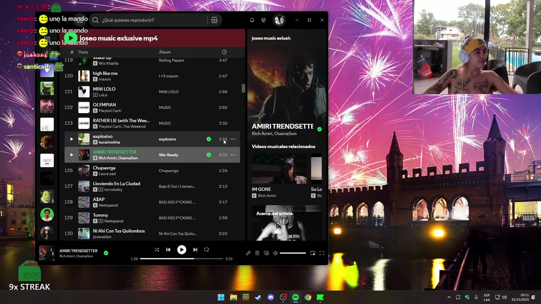
Task: Play the joseo music exlusive mp4 playlist
Action: tap(71, 38)
